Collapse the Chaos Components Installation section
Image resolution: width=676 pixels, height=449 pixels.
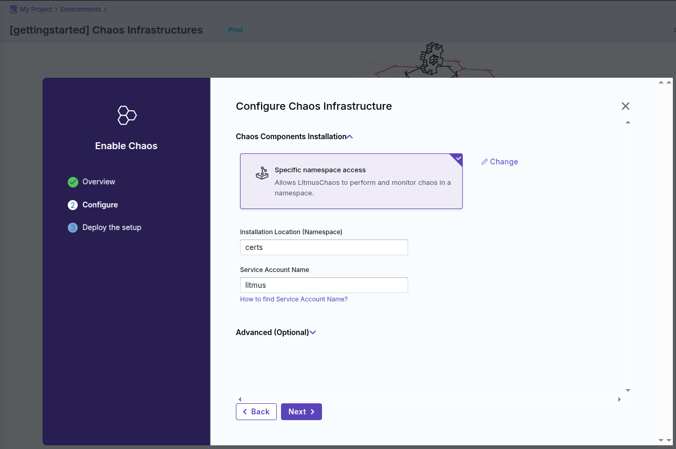point(350,137)
